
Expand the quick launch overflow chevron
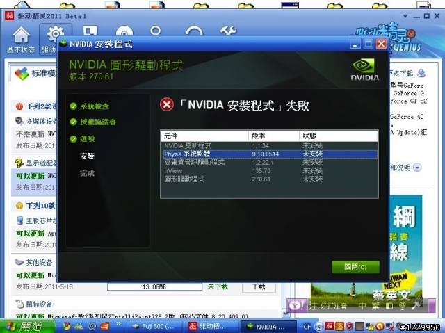click(x=119, y=324)
